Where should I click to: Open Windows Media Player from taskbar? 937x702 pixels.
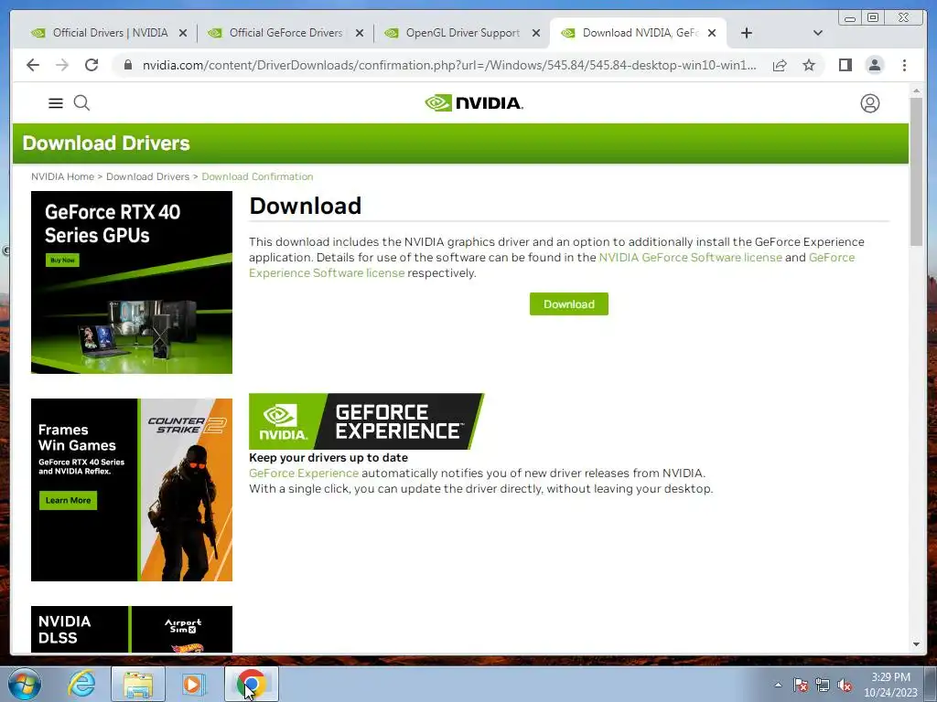[x=193, y=684]
